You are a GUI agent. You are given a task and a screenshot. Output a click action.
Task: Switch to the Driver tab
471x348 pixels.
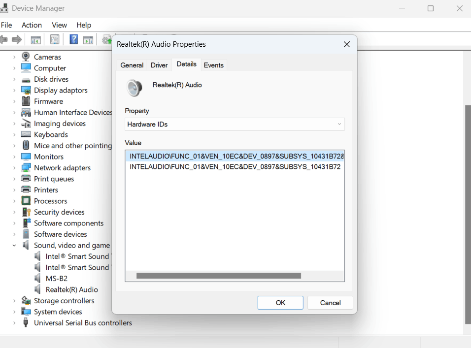(159, 65)
